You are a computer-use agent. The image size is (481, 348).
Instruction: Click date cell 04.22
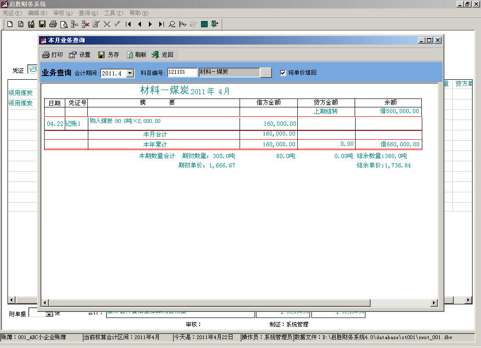tap(55, 124)
